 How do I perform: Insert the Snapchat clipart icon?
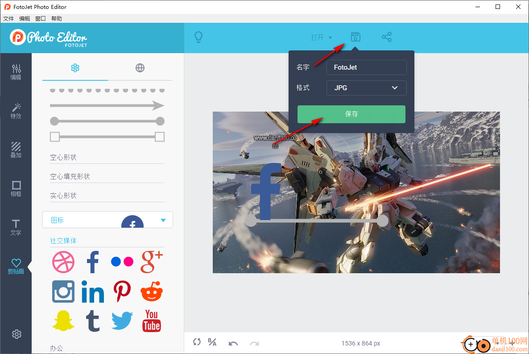(63, 321)
